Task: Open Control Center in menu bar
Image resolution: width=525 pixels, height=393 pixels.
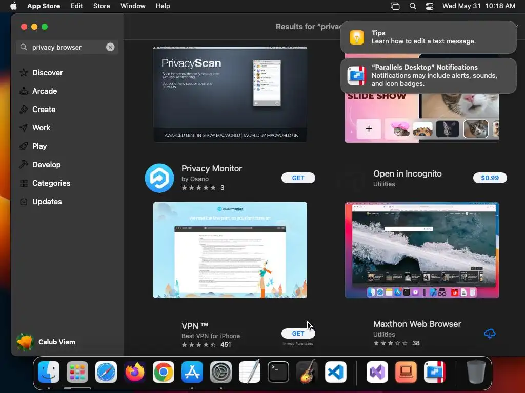Action: pos(430,6)
